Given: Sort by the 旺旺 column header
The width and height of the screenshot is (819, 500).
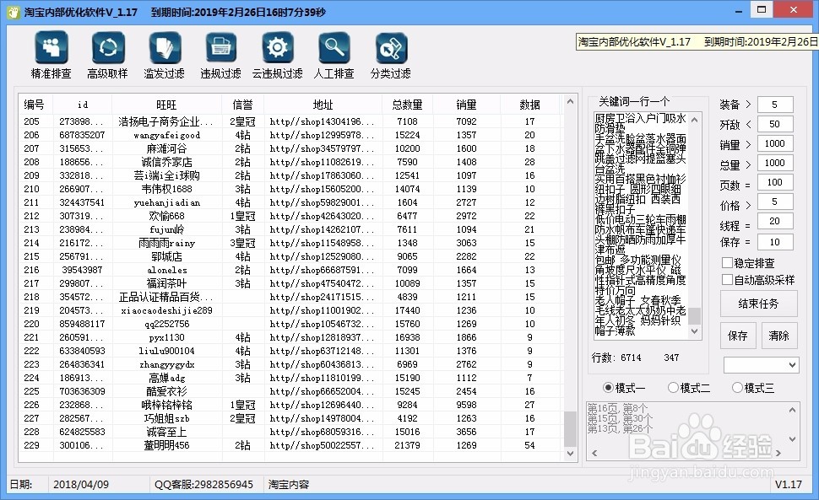Looking at the screenshot, I should click(166, 105).
